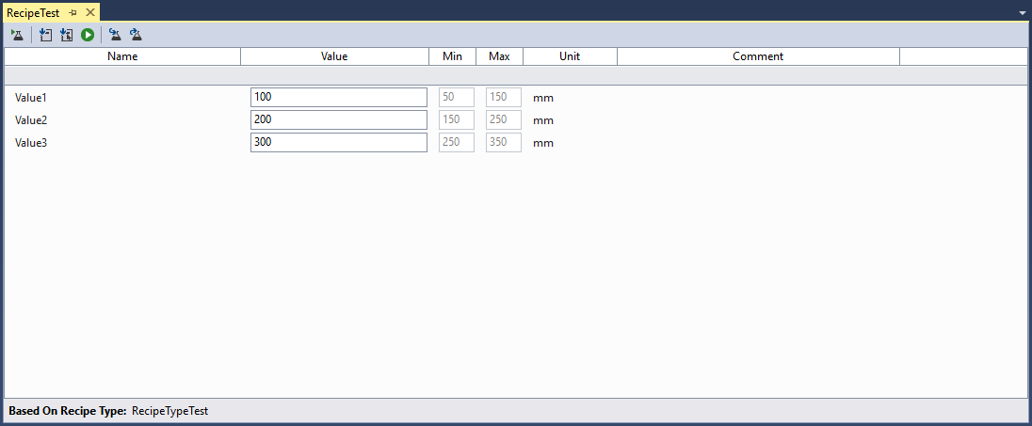Edit the Value2 field showing 200

point(339,119)
